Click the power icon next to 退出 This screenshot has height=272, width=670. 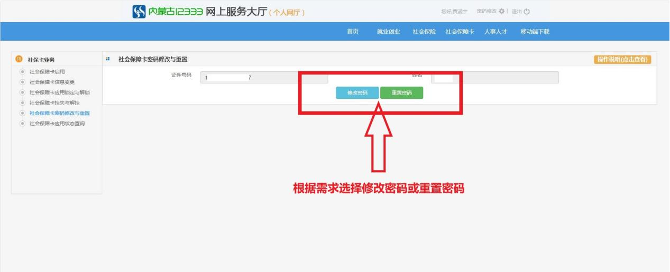(x=527, y=12)
